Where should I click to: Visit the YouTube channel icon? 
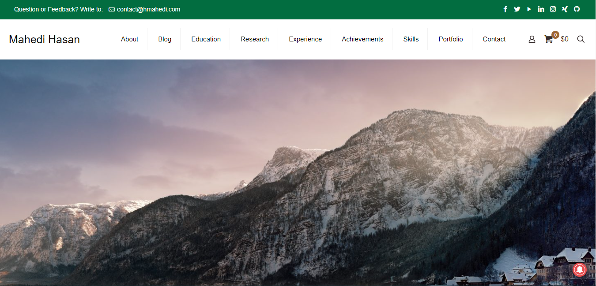529,9
